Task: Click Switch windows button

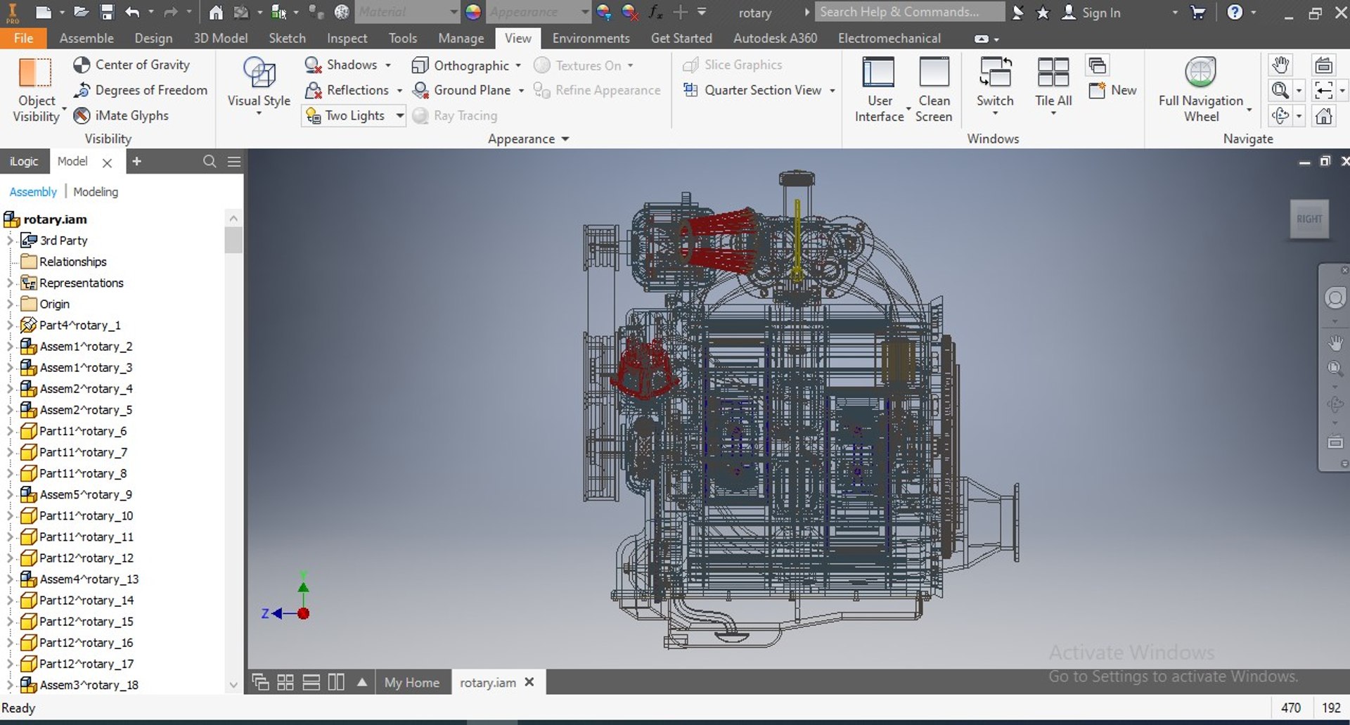Action: click(995, 84)
